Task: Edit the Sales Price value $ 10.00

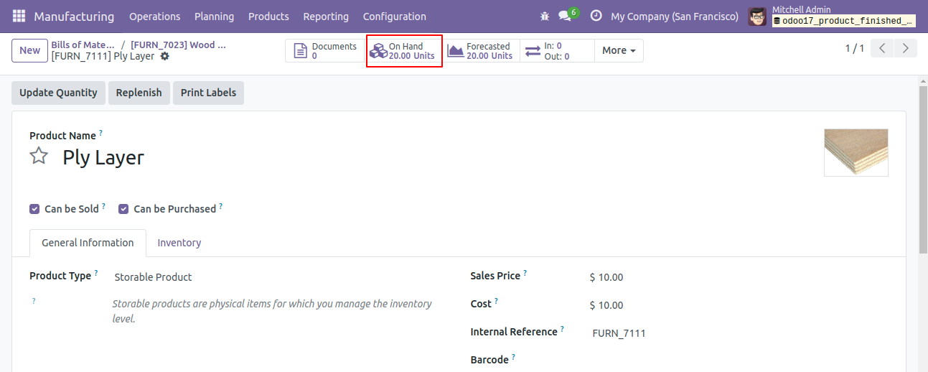Action: tap(606, 277)
